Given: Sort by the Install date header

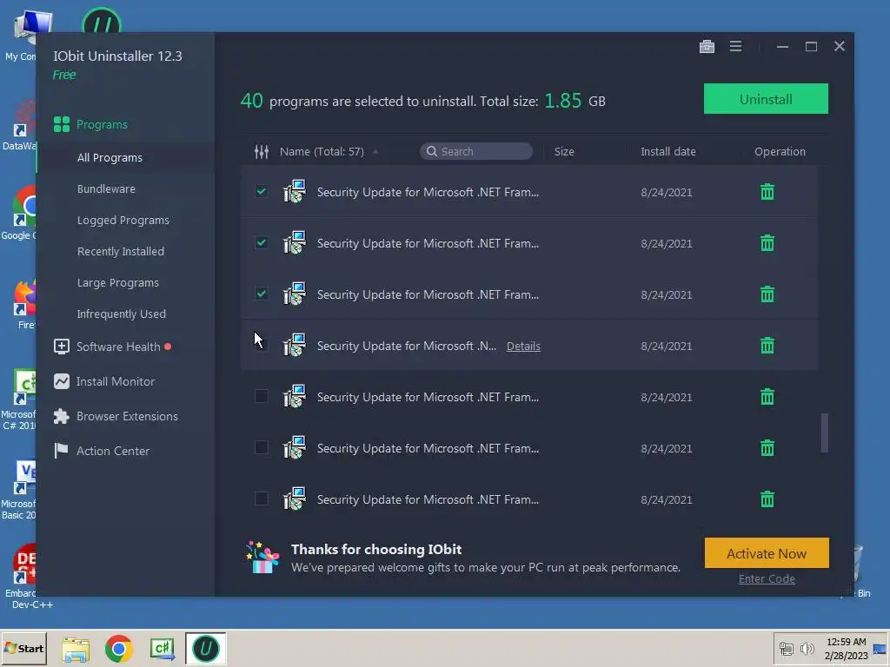Looking at the screenshot, I should click(668, 151).
